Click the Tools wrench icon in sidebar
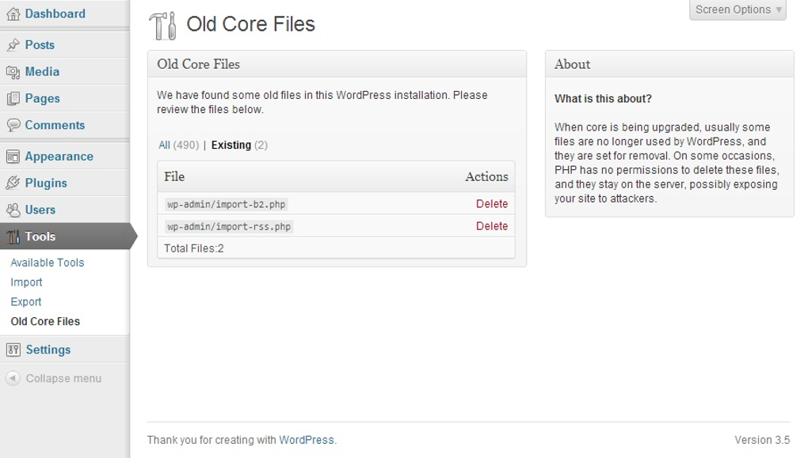Viewport: 808px width, 458px height. tap(13, 236)
